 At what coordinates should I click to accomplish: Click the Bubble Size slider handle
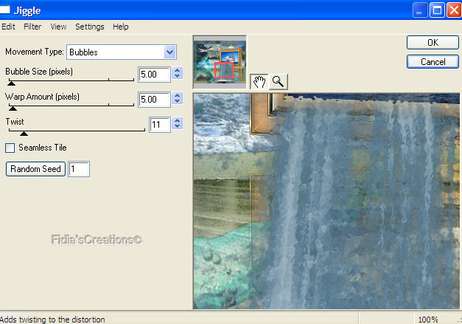12,83
